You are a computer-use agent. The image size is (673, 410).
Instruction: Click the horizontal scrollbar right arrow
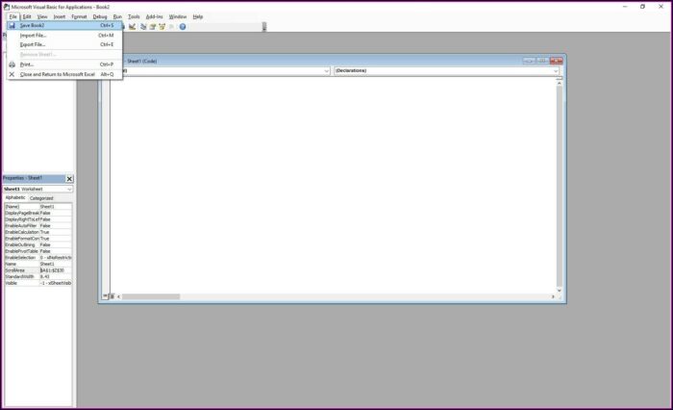[x=553, y=296]
